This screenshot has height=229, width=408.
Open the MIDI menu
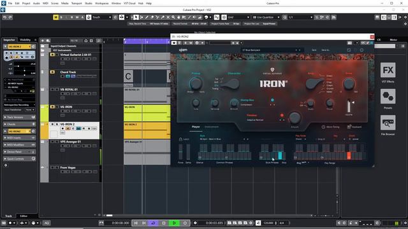(45, 3)
